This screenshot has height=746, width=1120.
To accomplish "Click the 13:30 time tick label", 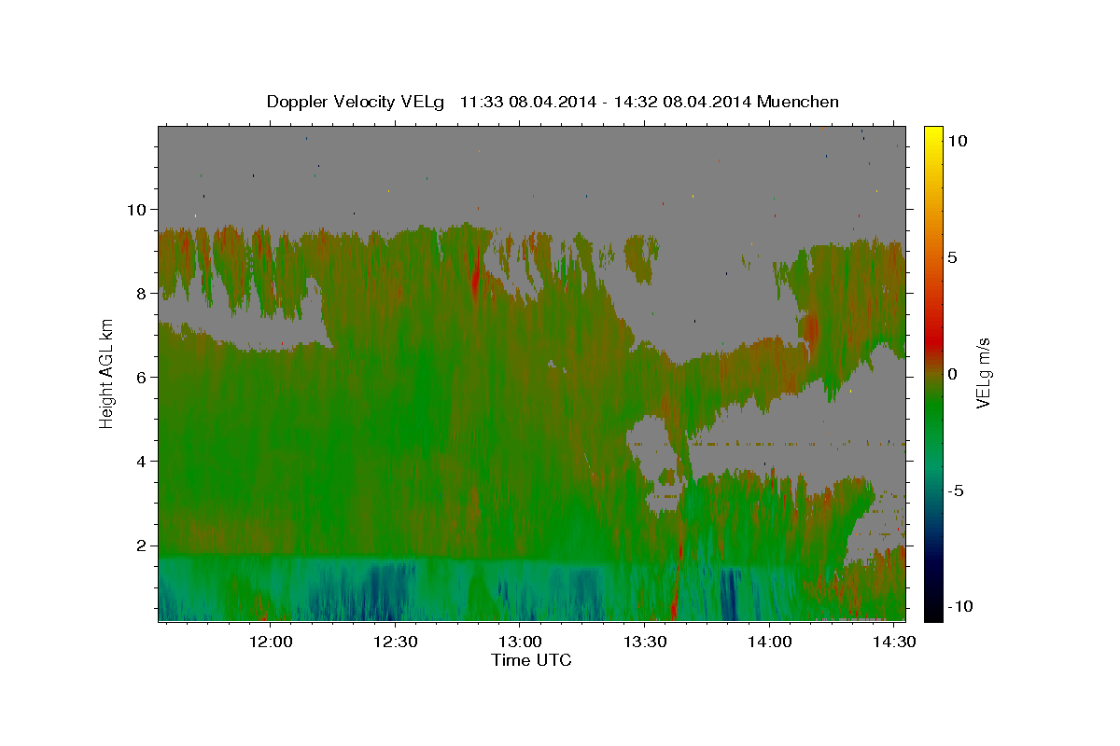I will (x=644, y=642).
